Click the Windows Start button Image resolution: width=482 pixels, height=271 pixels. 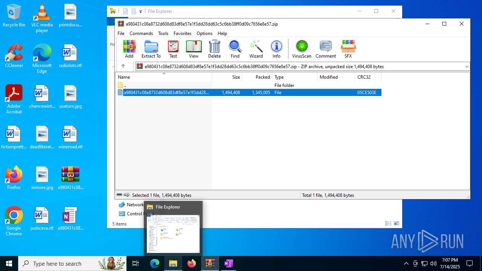coord(9,263)
